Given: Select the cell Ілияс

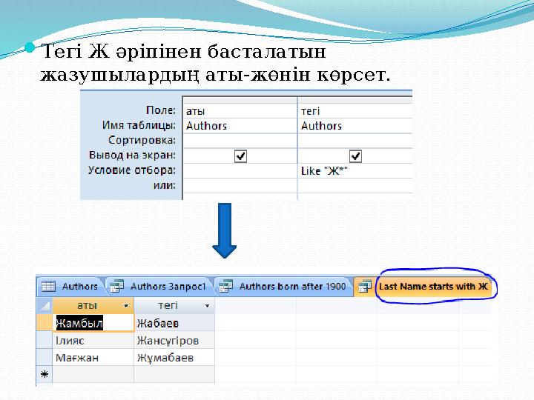Looking at the screenshot, I should (x=93, y=340).
